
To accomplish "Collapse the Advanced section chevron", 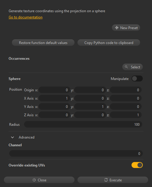I will [12, 137].
